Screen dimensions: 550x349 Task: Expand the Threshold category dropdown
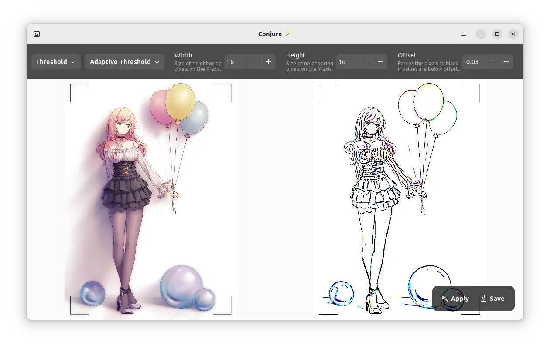click(x=56, y=62)
